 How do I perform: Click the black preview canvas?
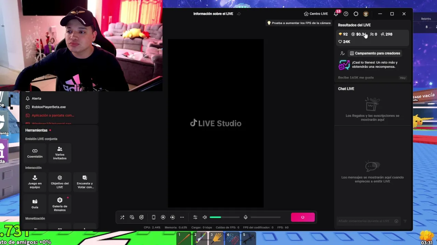(216, 123)
